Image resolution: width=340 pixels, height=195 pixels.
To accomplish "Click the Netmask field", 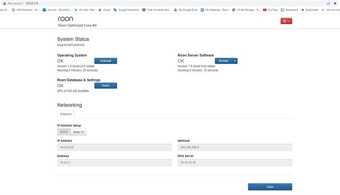I will 235,147.
